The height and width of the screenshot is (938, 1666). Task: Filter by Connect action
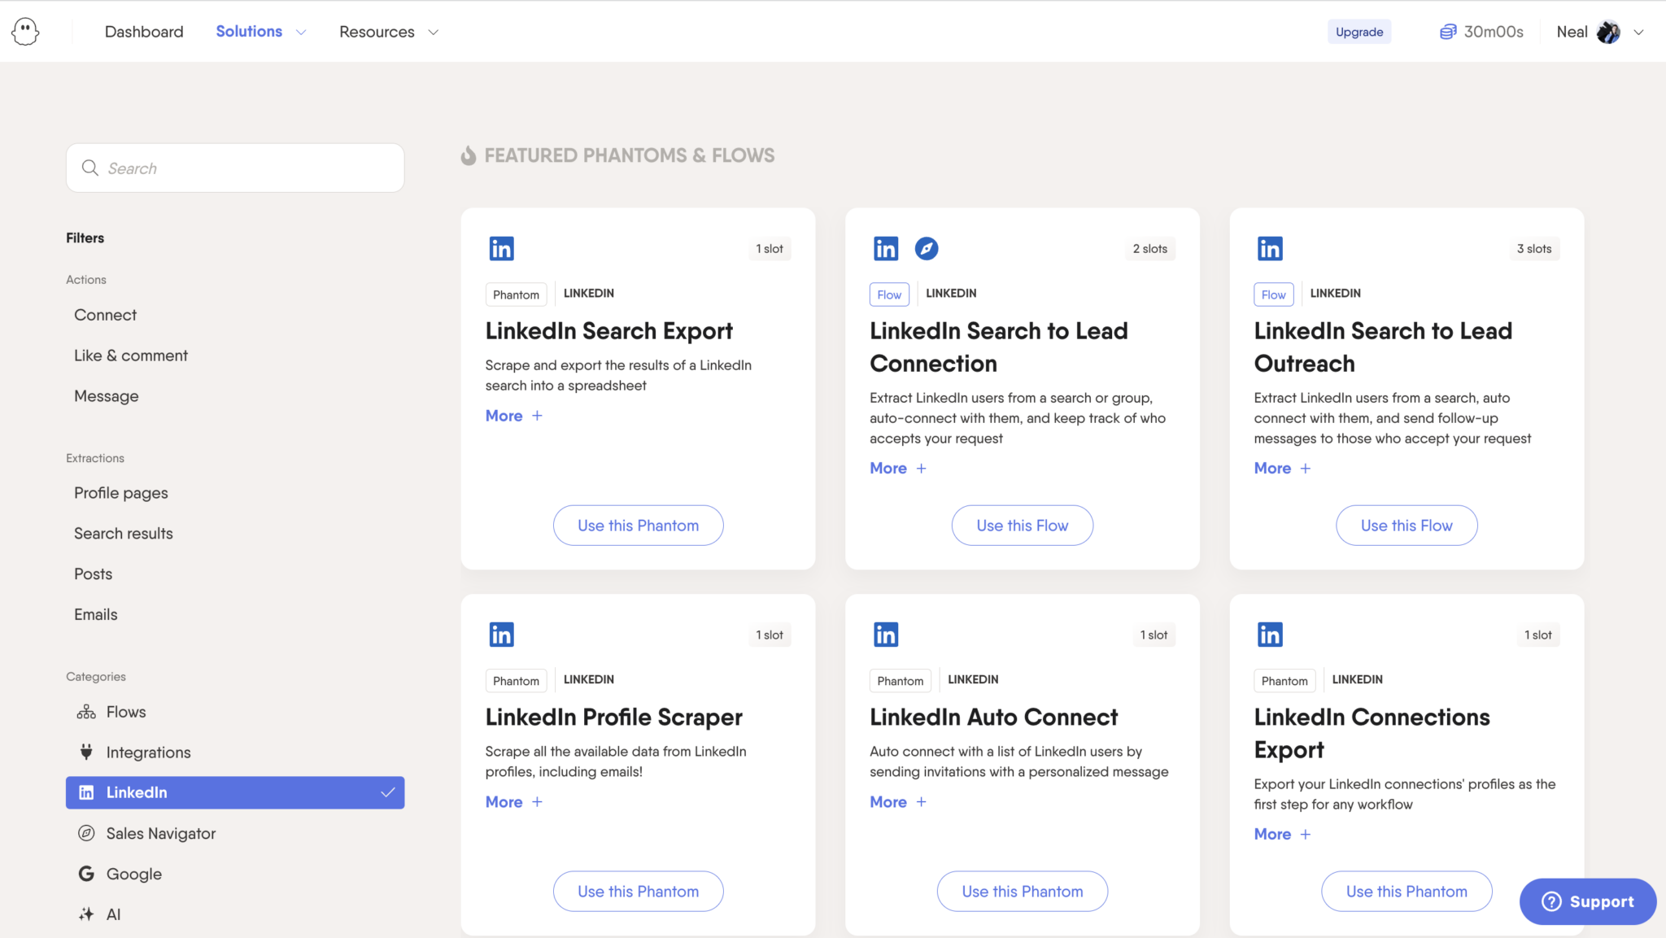pos(105,315)
